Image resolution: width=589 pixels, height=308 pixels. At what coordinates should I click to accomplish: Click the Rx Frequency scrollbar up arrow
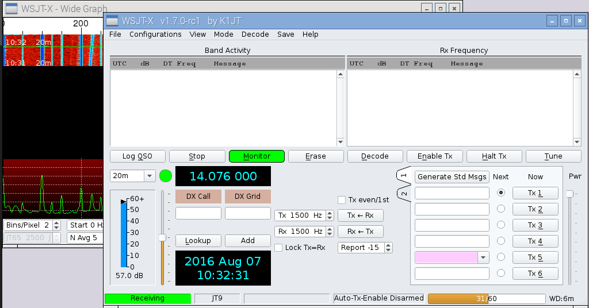(577, 74)
